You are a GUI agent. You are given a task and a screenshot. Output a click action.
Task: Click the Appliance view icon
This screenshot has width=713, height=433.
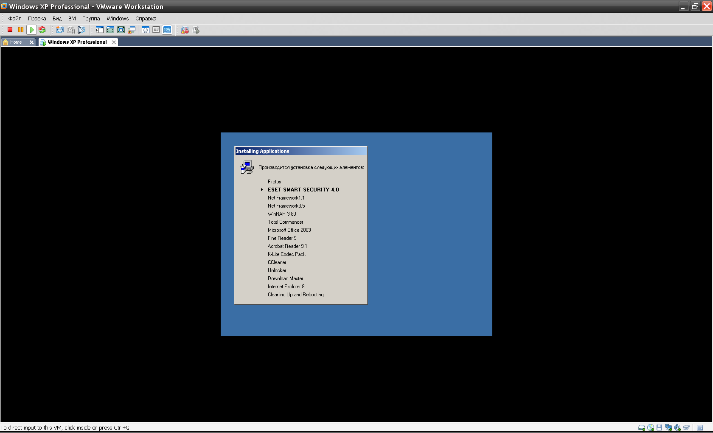pyautogui.click(x=156, y=30)
